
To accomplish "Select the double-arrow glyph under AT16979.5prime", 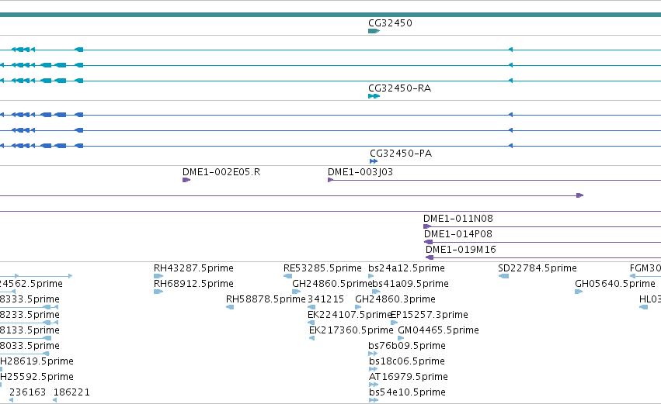I will pyautogui.click(x=374, y=385).
